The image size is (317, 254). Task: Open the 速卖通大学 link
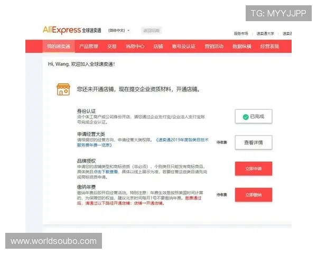[x=265, y=33]
